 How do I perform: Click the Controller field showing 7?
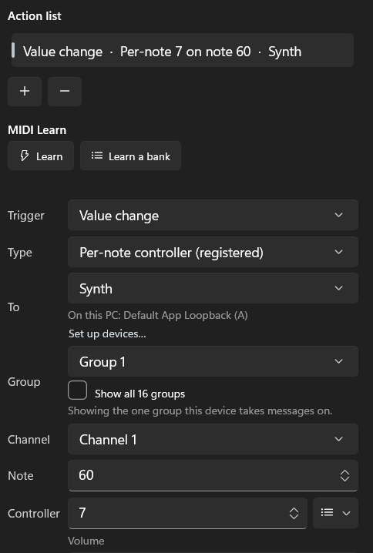[x=187, y=513]
